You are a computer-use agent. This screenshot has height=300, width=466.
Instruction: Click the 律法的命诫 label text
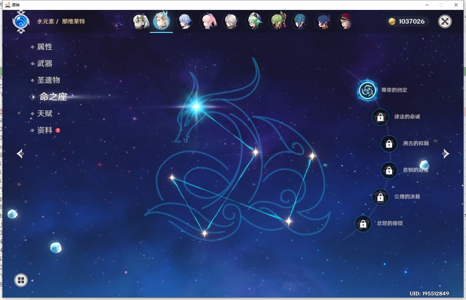(x=407, y=117)
